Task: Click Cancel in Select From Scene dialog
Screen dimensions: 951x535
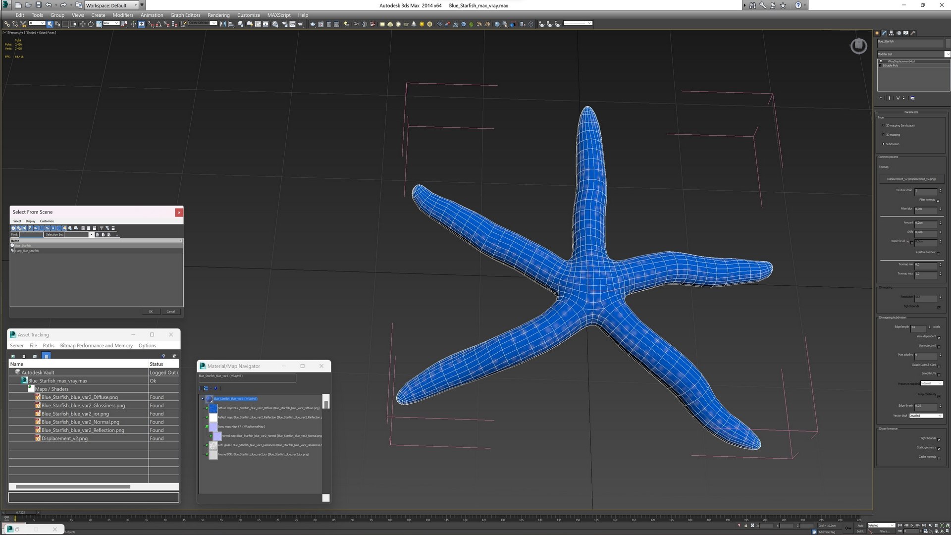Action: tap(170, 312)
